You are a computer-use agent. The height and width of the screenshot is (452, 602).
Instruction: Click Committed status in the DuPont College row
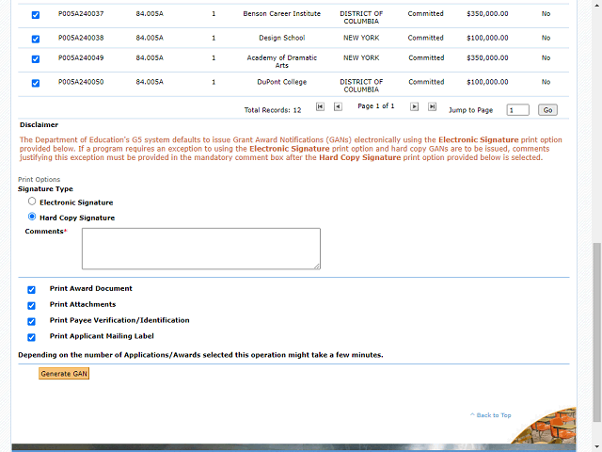coord(426,82)
